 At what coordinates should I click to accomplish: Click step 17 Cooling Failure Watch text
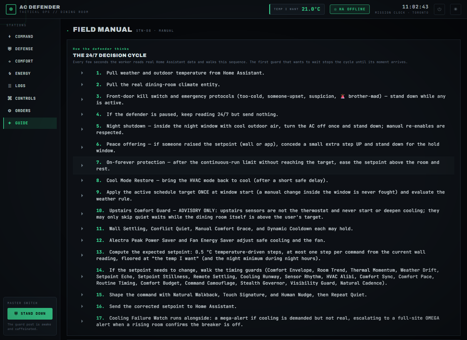268,321
